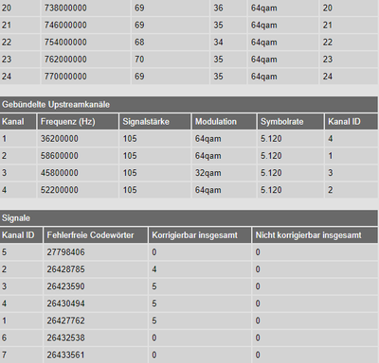Click correctable value 4 in the 26428785 row

[154, 269]
